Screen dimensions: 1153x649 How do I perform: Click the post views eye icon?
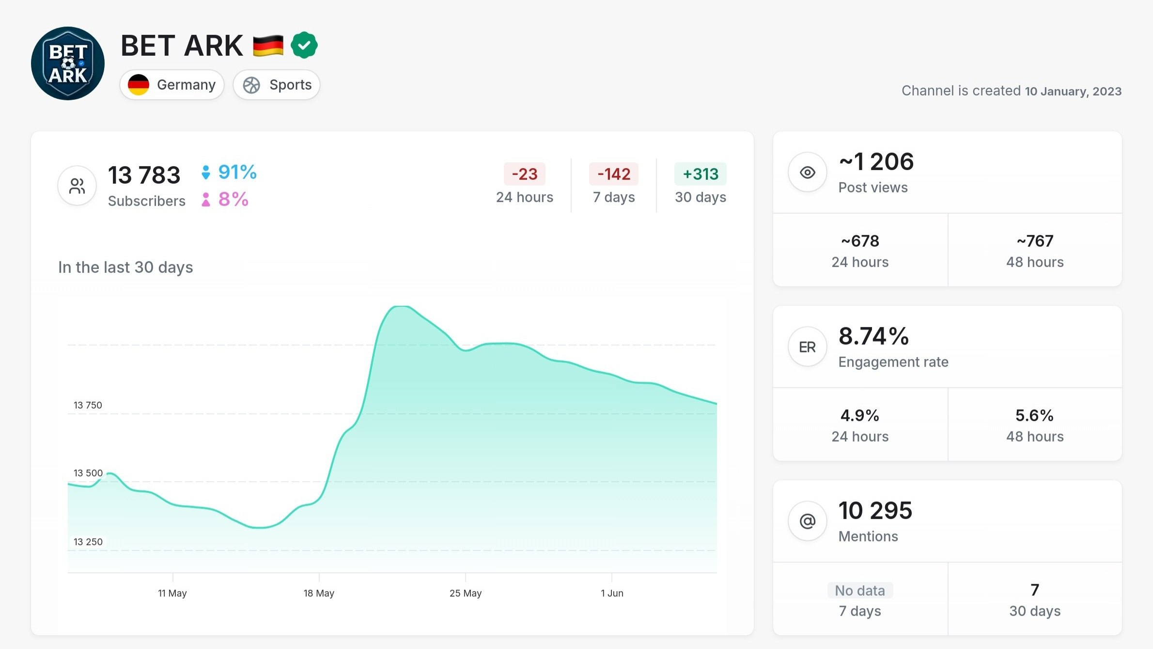point(808,172)
